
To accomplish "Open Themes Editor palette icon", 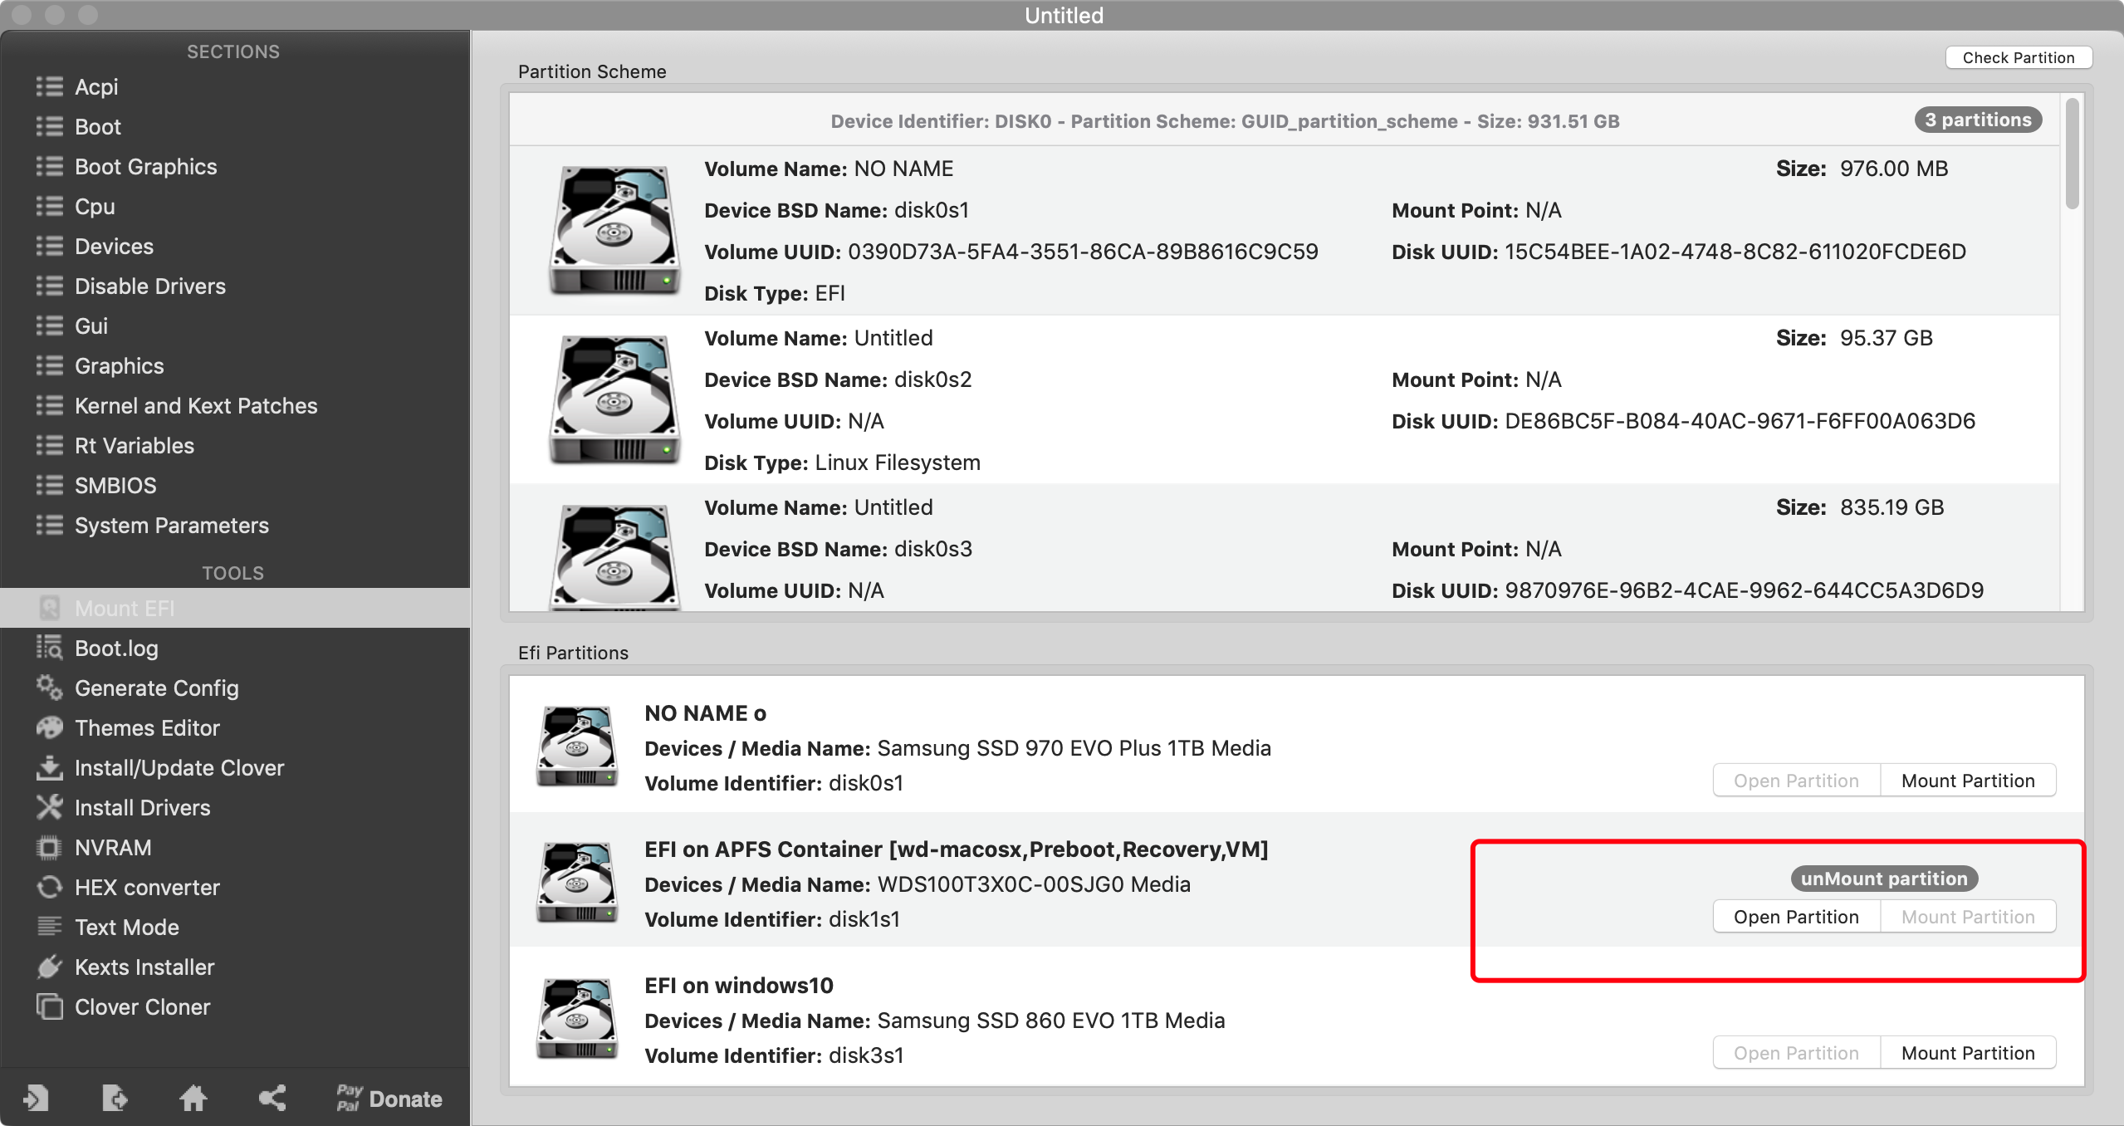I will (x=49, y=727).
